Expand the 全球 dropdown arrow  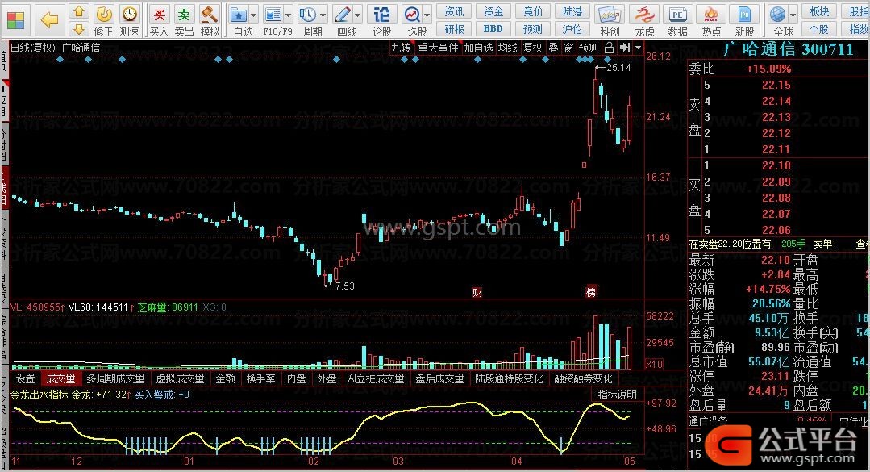click(793, 15)
